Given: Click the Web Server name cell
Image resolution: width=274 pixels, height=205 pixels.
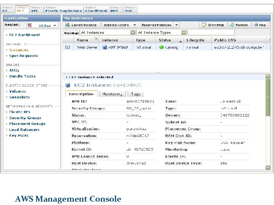Looking at the screenshot, I should 87,47.
